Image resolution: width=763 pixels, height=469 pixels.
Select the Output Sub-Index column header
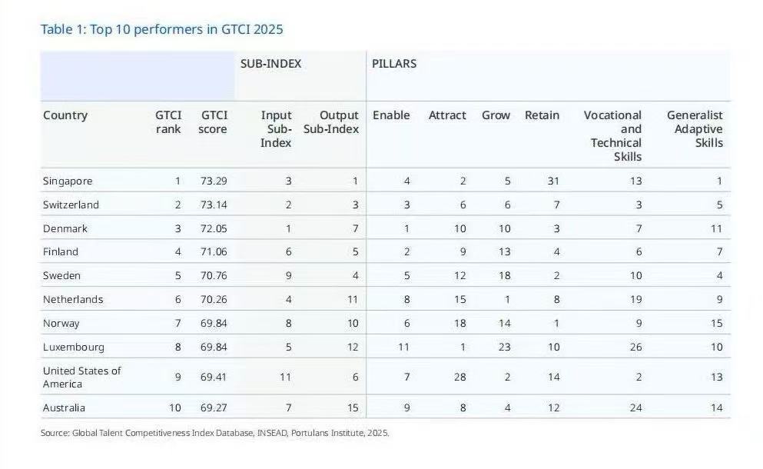[x=331, y=122]
